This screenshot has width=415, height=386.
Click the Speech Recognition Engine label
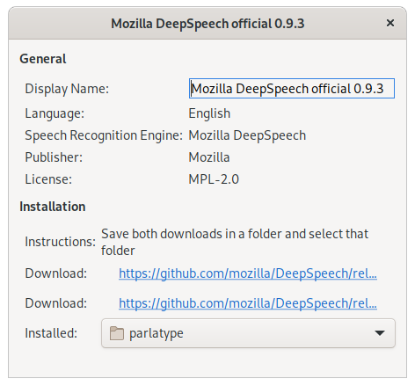click(104, 135)
